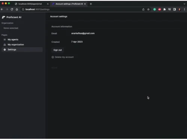The image size is (187, 140).
Task: Click the email anarkafkas@gmail.com
Action: coord(83,33)
